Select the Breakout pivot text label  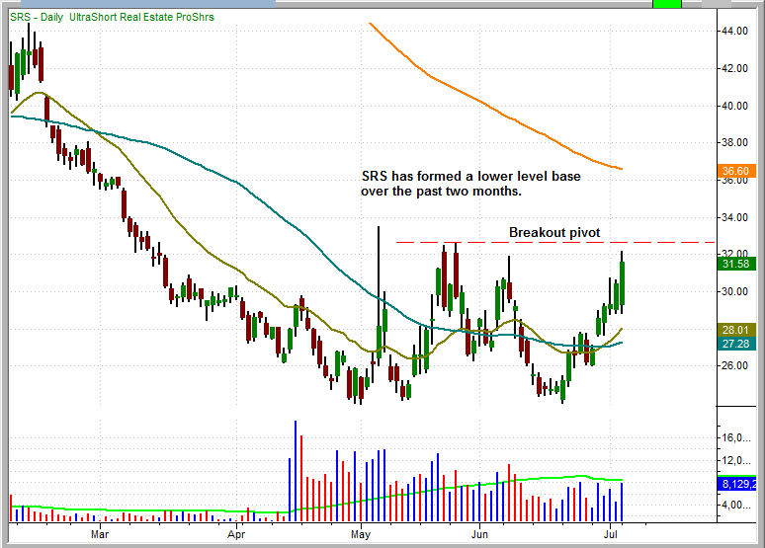(x=553, y=232)
